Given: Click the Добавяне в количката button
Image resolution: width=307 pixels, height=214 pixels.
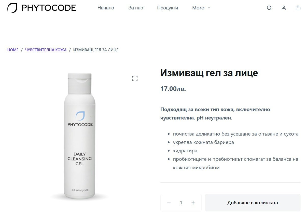Looking at the screenshot, I should (x=253, y=203).
